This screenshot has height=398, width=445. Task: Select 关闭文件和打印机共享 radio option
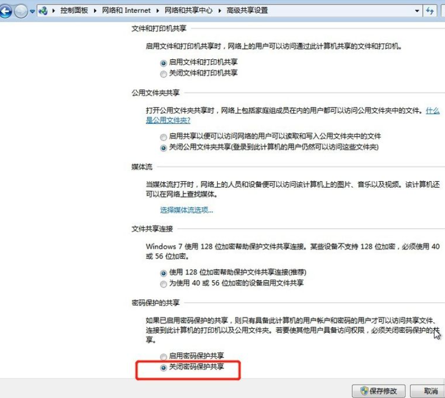tap(163, 74)
